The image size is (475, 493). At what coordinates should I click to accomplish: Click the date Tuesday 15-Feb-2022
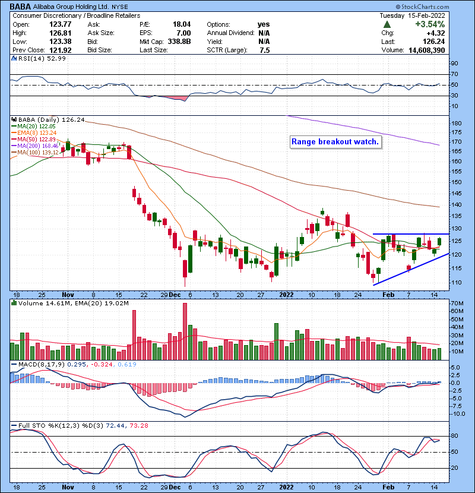coord(412,15)
